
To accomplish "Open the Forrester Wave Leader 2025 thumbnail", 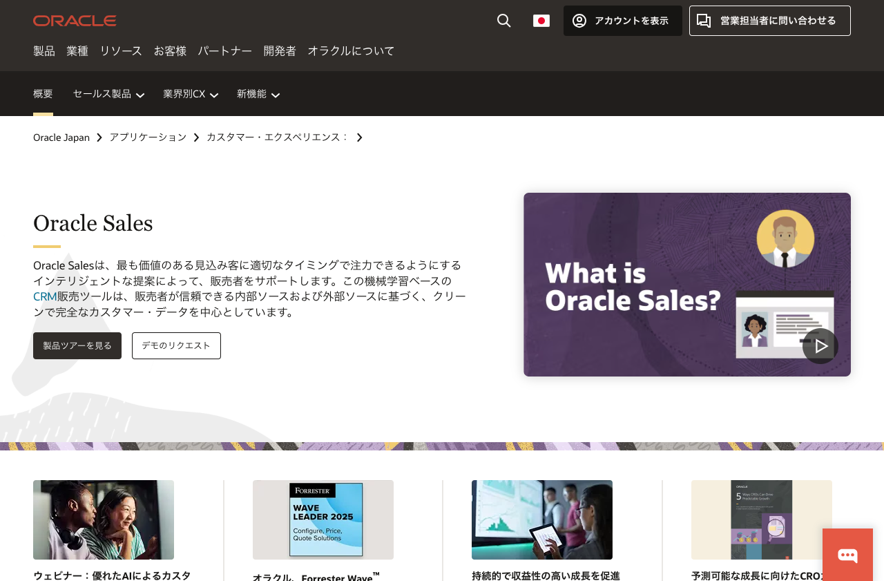I will coord(323,520).
